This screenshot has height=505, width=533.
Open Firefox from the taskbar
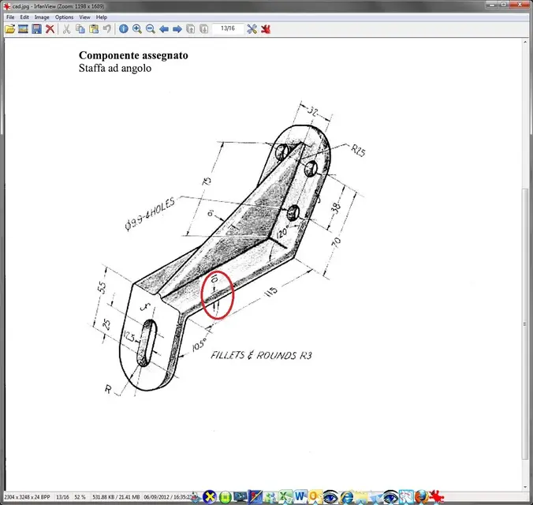click(422, 497)
